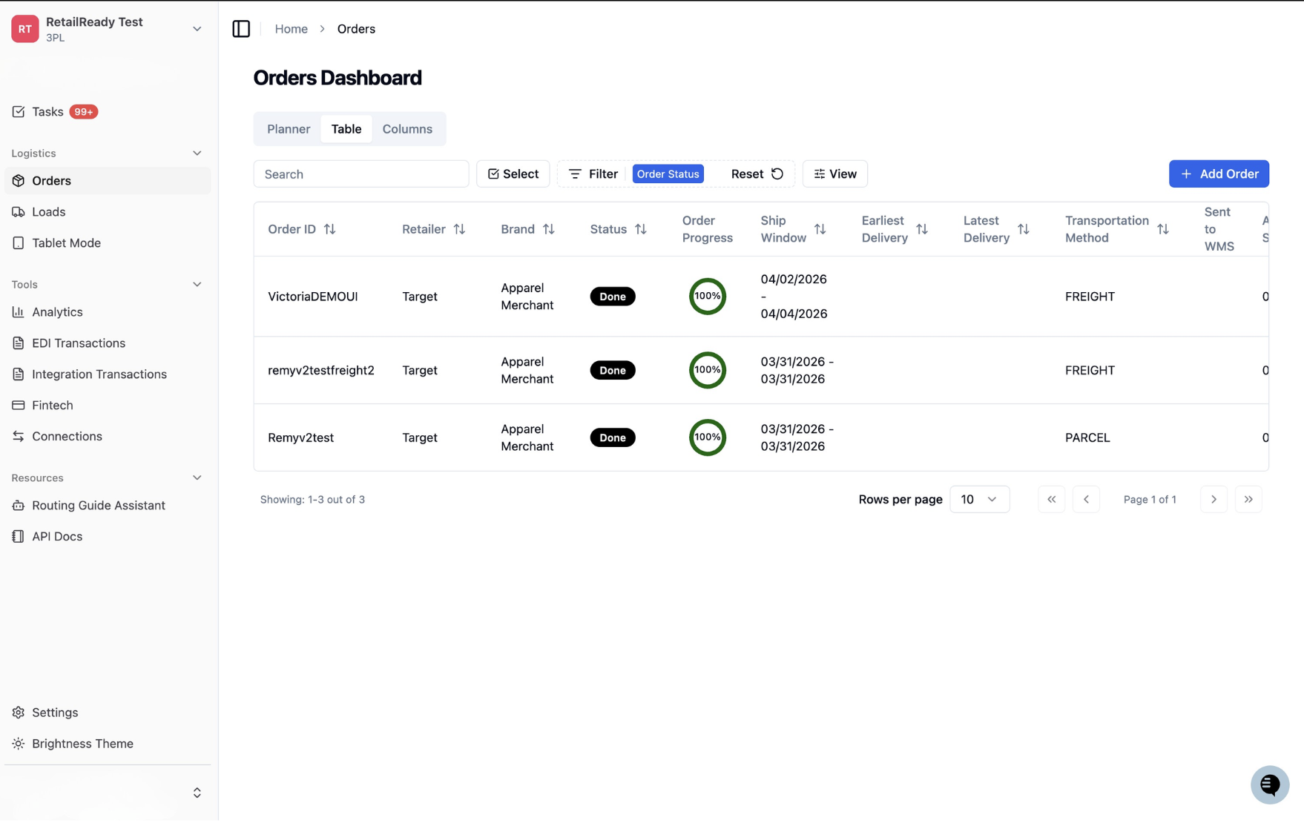The height and width of the screenshot is (826, 1304).
Task: Toggle Select mode for rows
Action: tap(513, 174)
